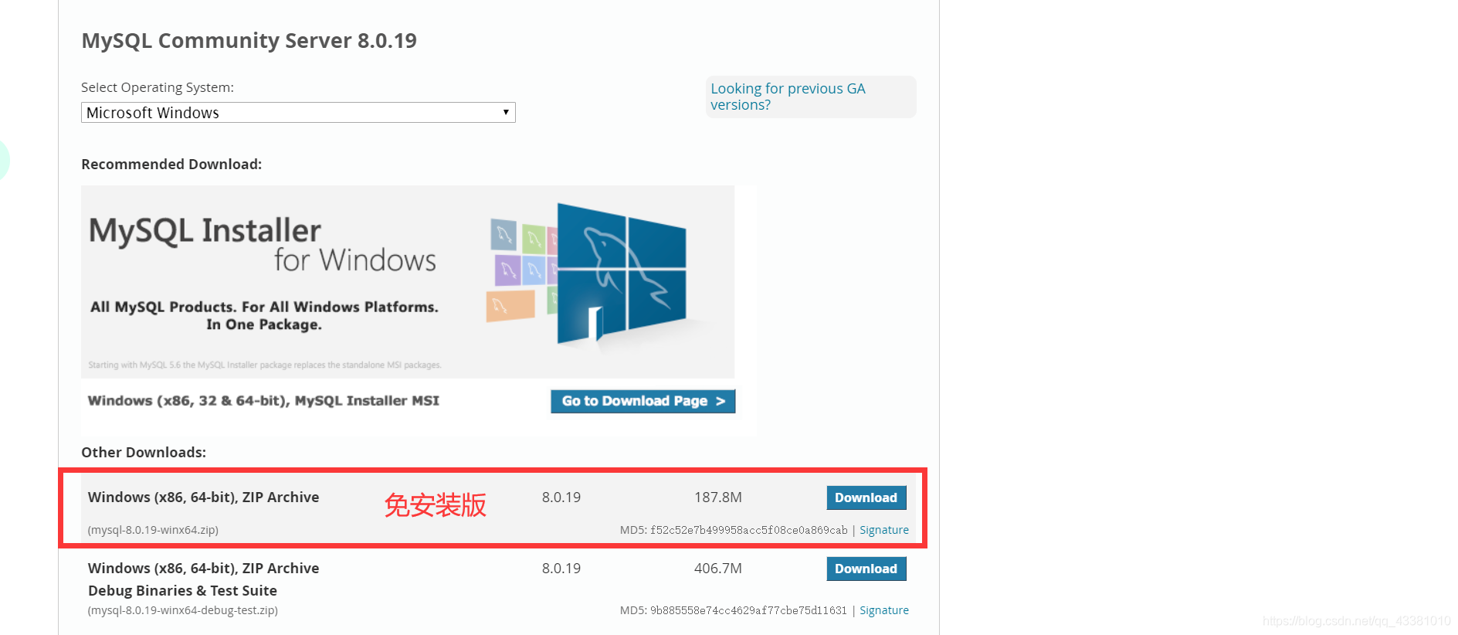
Task: Click the (mysql-8.0.19-winx64.zip) file name
Action: pyautogui.click(x=153, y=530)
